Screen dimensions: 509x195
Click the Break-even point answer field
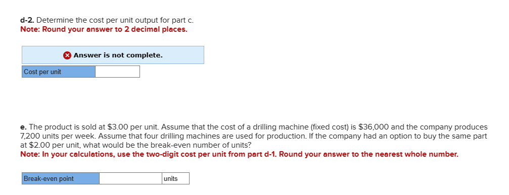[x=130, y=178]
